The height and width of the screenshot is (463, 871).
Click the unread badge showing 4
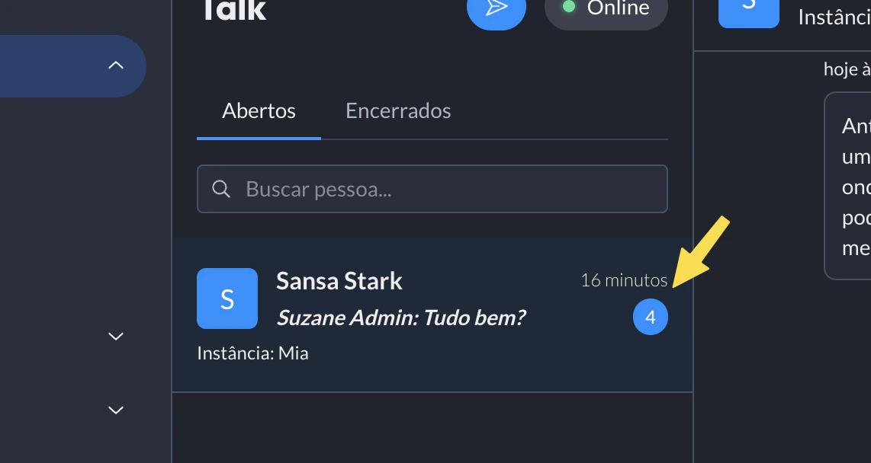point(650,317)
